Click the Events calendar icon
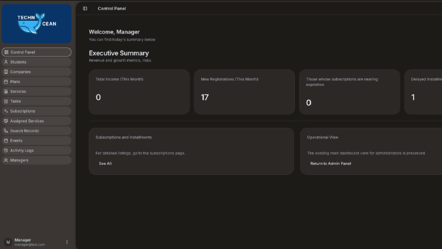 (x=6, y=141)
